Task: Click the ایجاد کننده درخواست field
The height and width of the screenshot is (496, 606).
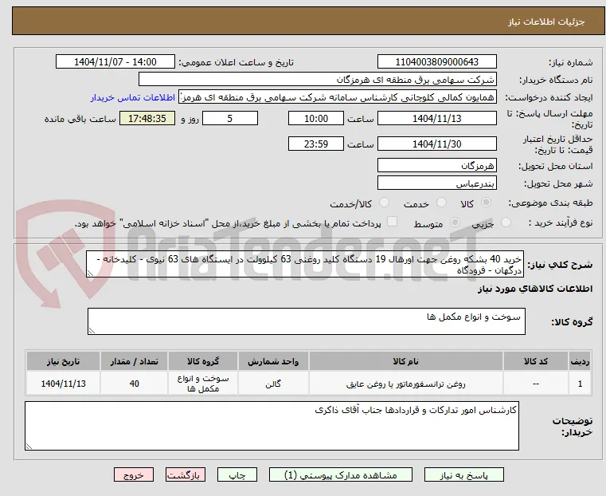Action: pyautogui.click(x=338, y=97)
